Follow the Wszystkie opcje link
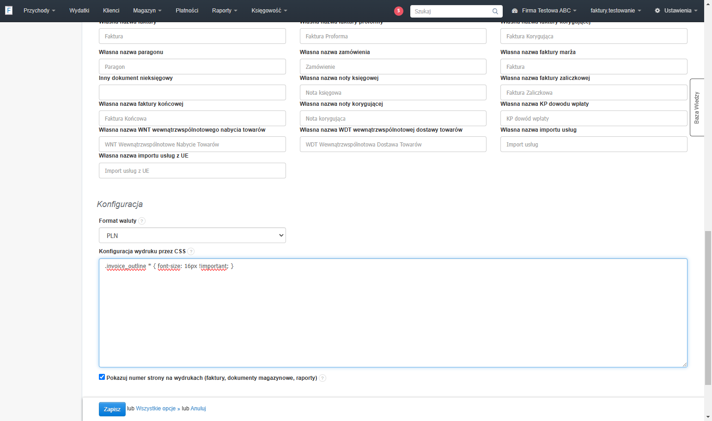This screenshot has height=421, width=712. [158, 409]
